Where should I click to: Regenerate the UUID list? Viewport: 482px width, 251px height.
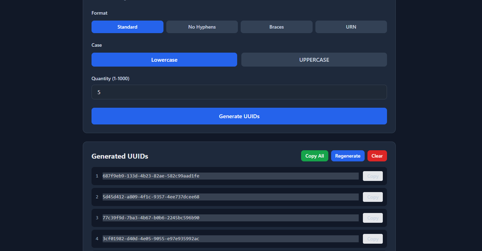click(x=348, y=156)
